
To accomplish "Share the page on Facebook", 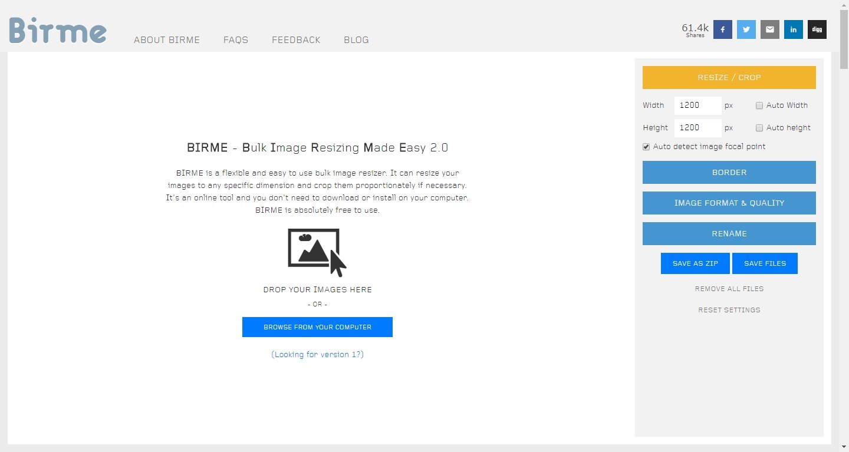I will pyautogui.click(x=723, y=29).
